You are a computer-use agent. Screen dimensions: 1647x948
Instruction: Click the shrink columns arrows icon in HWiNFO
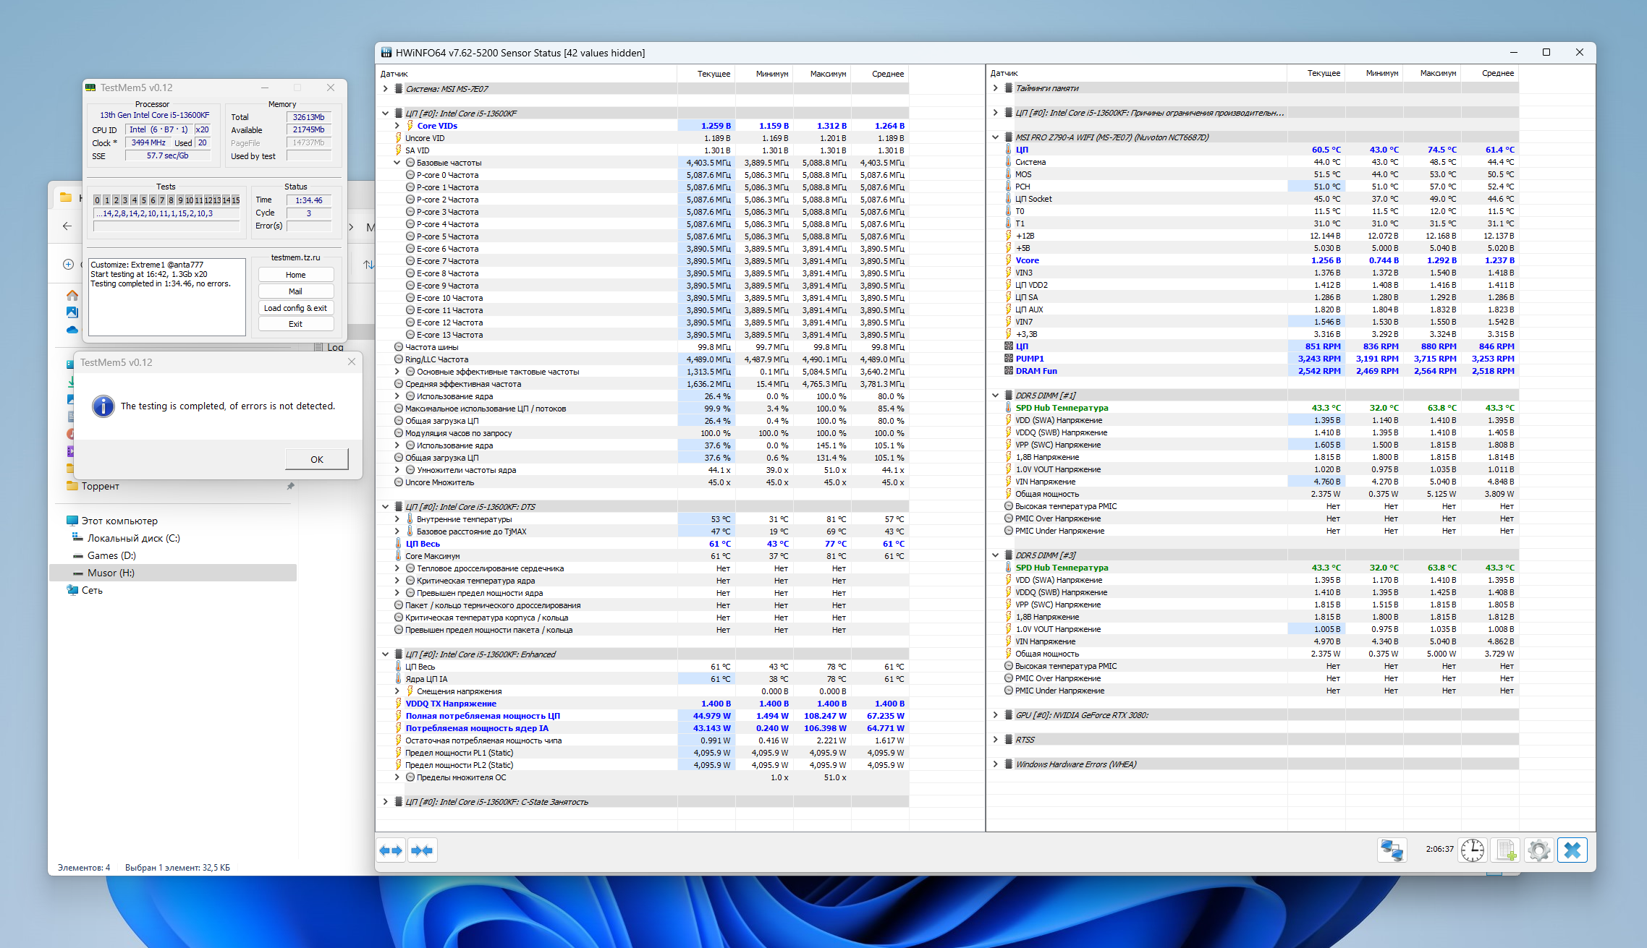[x=423, y=850]
